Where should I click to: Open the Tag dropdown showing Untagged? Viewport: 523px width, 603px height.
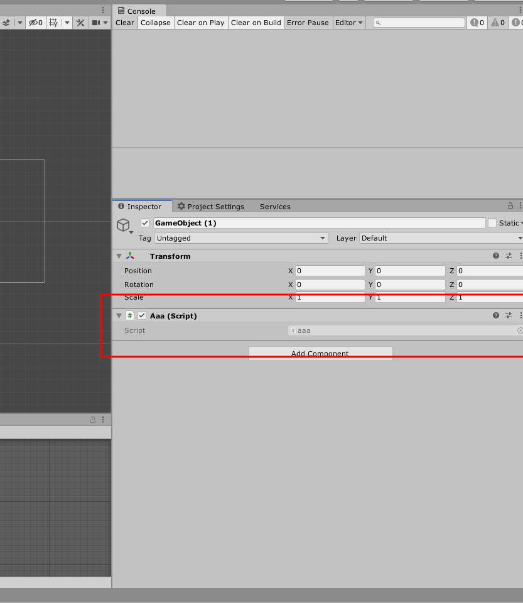[242, 238]
